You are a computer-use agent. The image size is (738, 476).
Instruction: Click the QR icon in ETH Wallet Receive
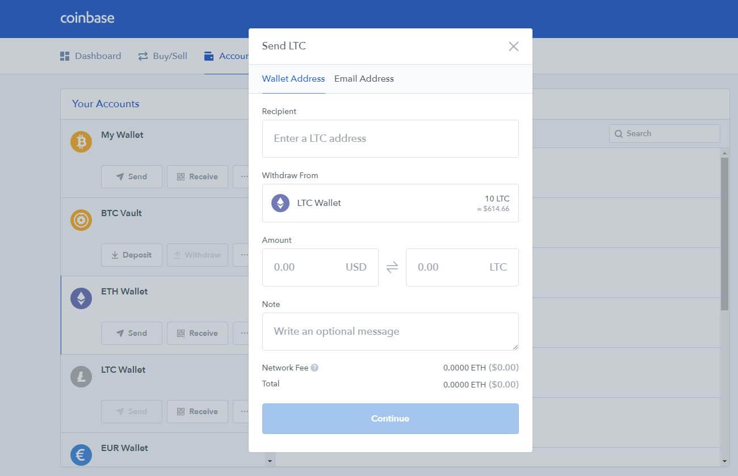click(x=181, y=334)
